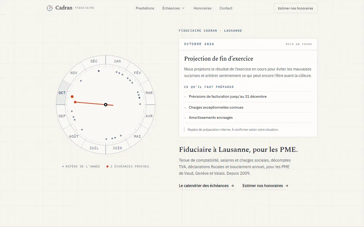Click Charges exceptionnelles connues text
364x227 pixels.
(216, 108)
